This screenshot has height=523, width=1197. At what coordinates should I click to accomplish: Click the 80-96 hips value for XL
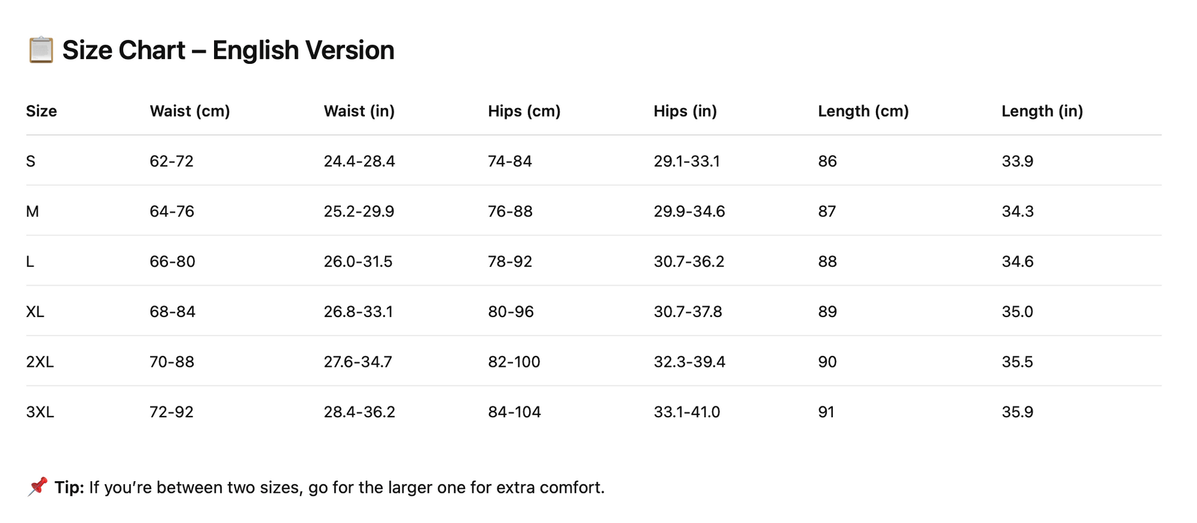point(511,312)
